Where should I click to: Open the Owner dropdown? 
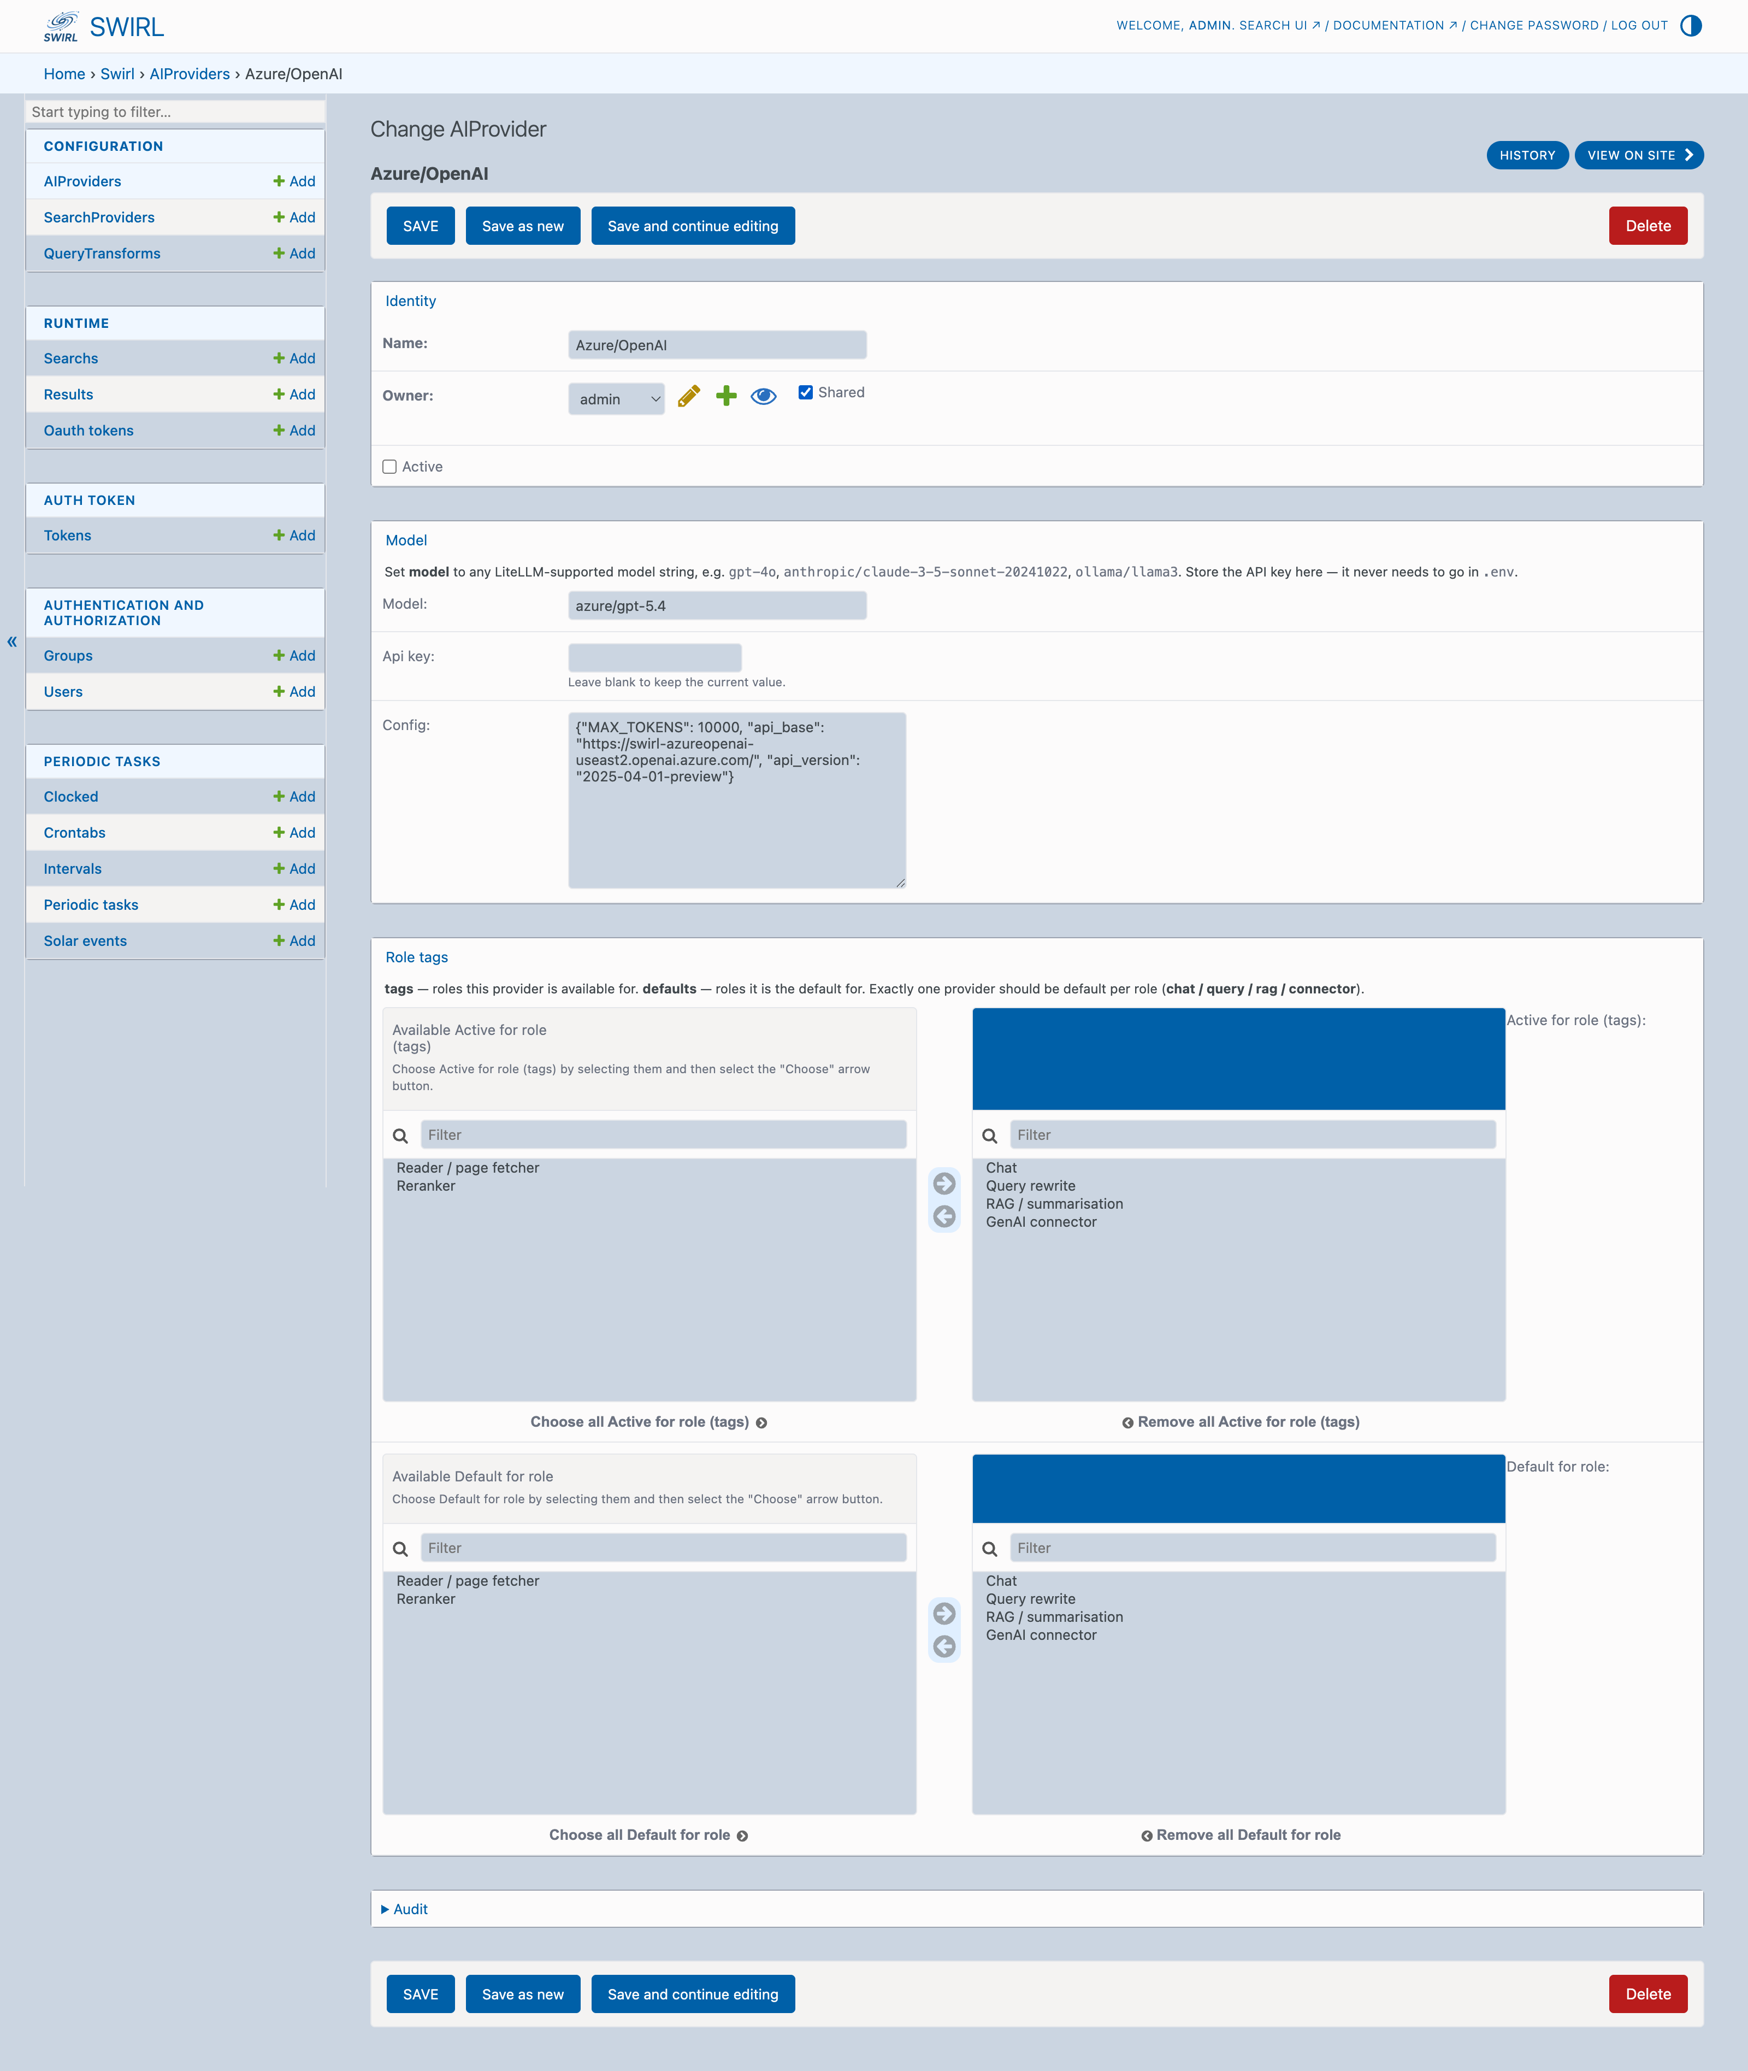[616, 398]
